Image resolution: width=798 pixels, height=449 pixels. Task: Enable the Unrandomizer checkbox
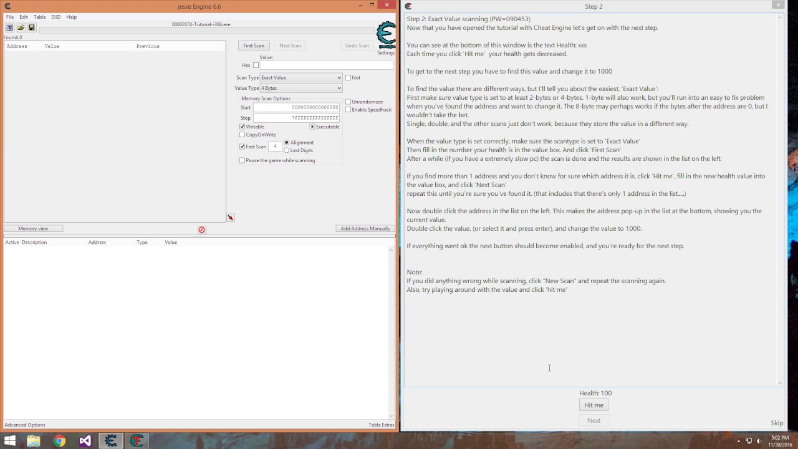(348, 102)
